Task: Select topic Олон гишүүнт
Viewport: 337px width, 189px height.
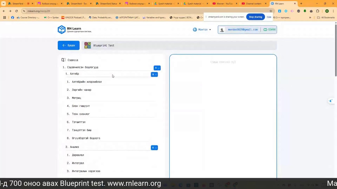Action: pos(81,106)
